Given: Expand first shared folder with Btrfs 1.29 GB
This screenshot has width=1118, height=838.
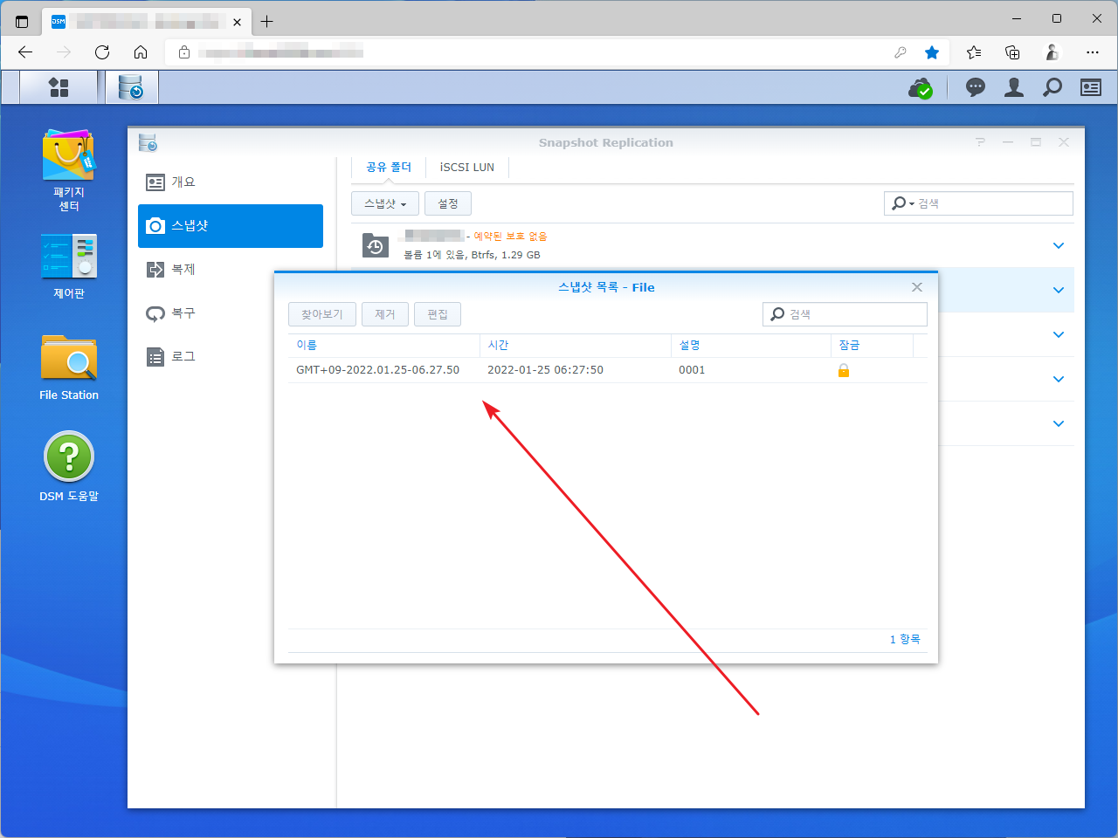Looking at the screenshot, I should click(1059, 246).
